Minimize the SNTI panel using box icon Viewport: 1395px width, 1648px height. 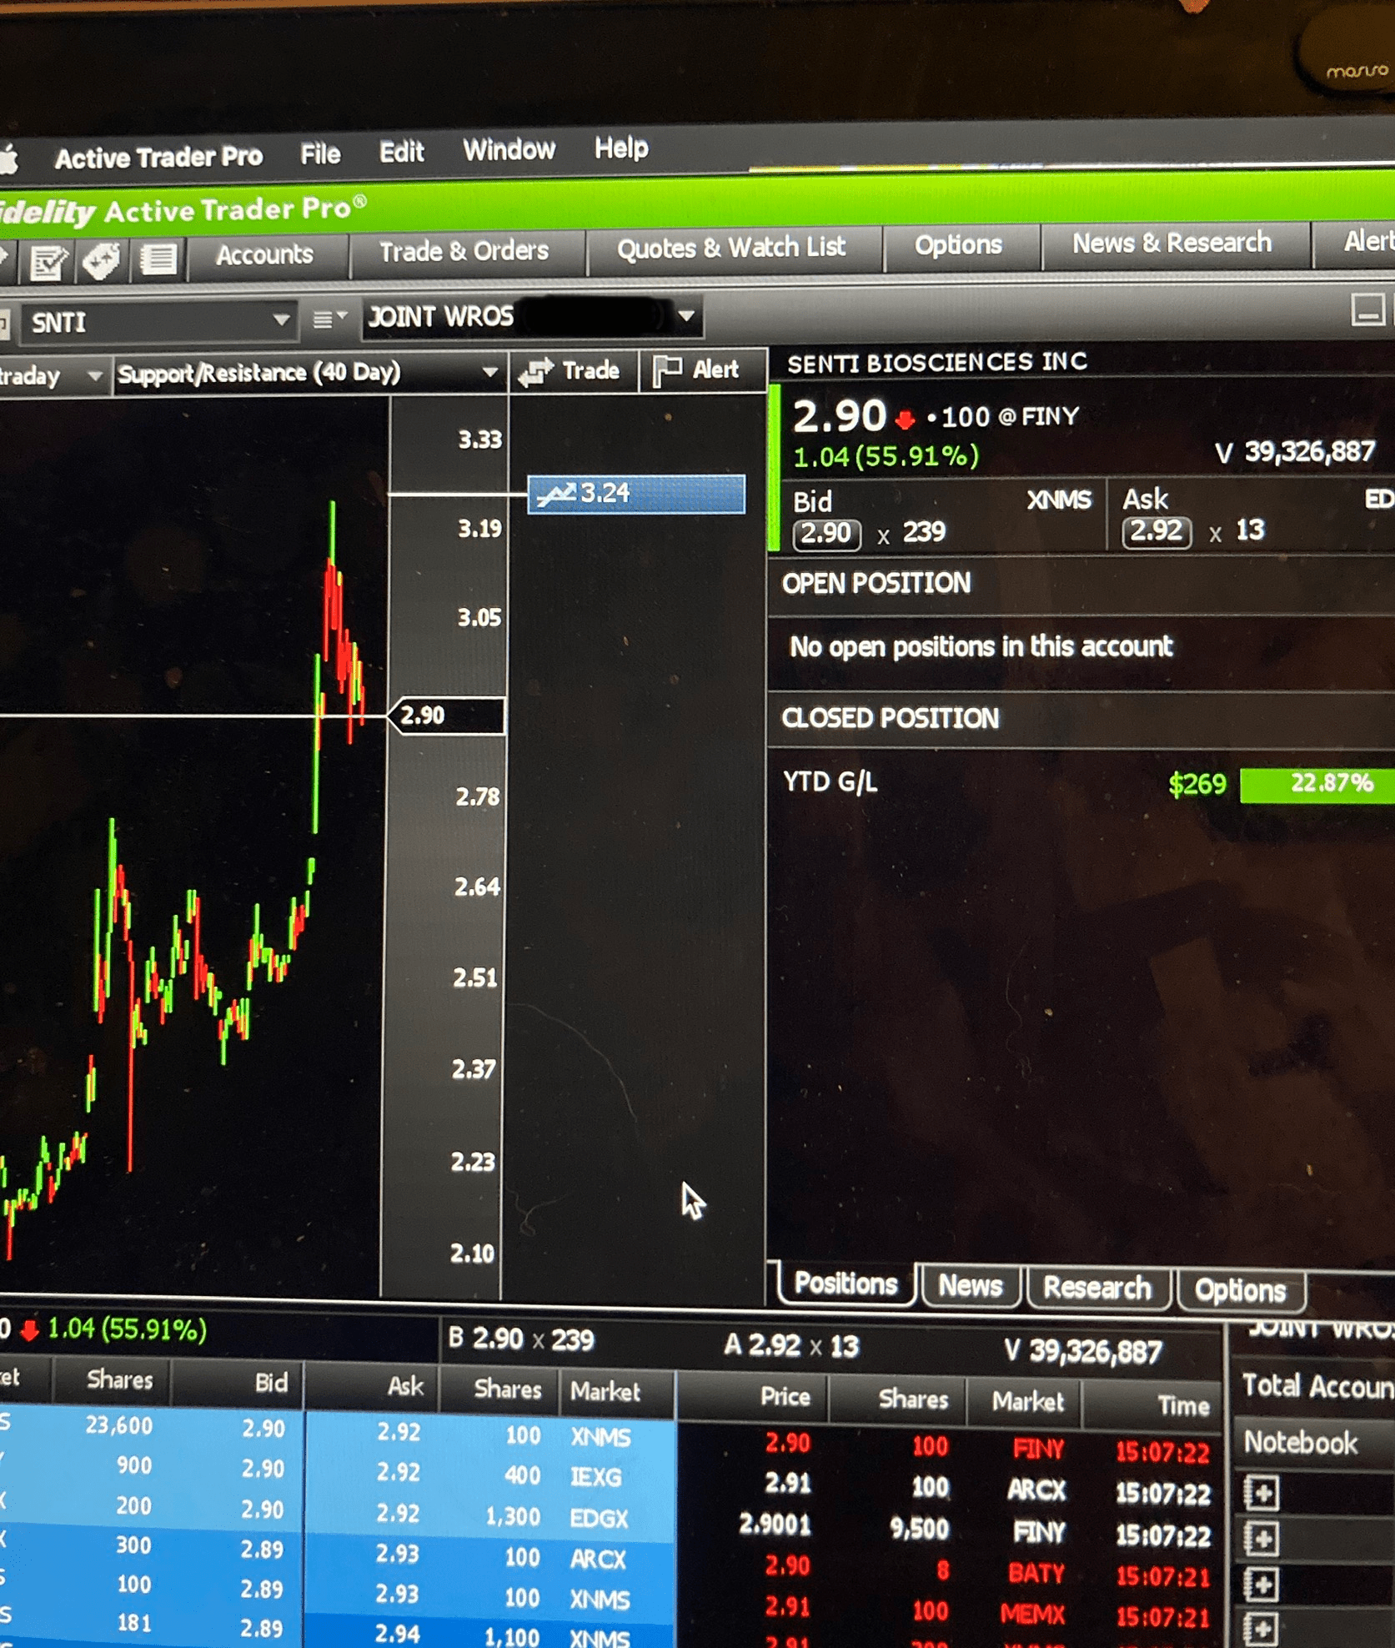click(1367, 312)
